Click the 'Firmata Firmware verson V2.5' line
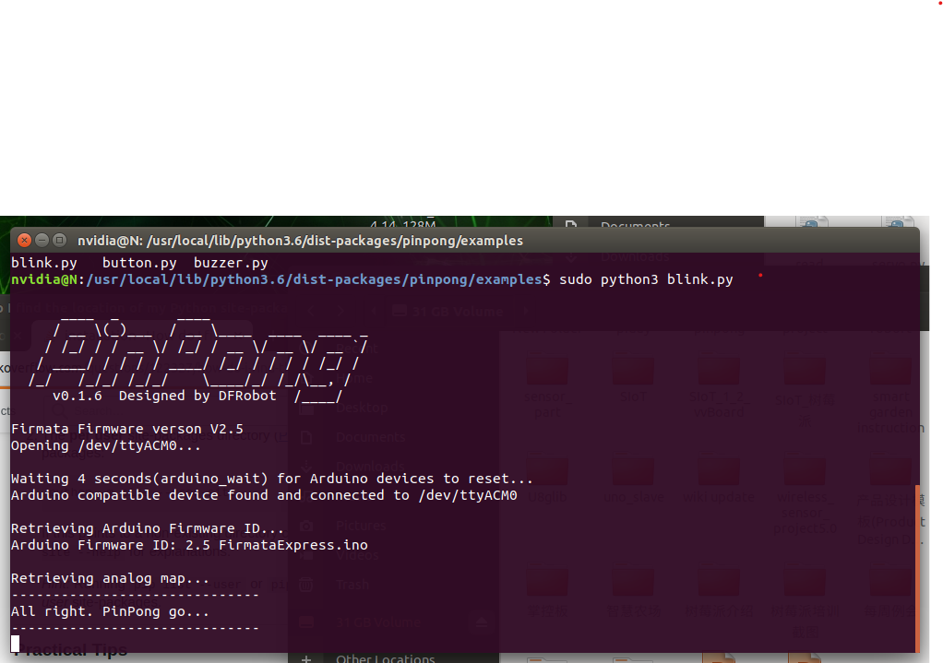943x663 pixels. pyautogui.click(x=127, y=429)
